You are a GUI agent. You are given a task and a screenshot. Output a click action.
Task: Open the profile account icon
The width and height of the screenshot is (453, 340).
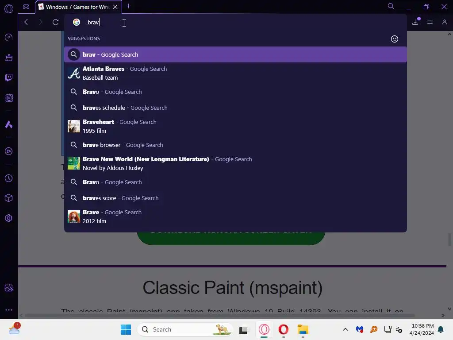(x=444, y=22)
